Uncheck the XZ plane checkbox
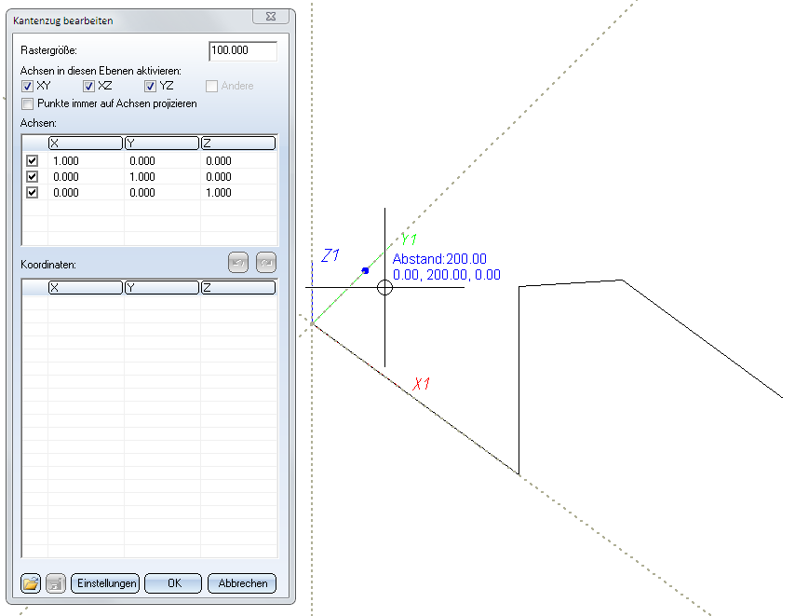The width and height of the screenshot is (795, 616). [x=89, y=87]
